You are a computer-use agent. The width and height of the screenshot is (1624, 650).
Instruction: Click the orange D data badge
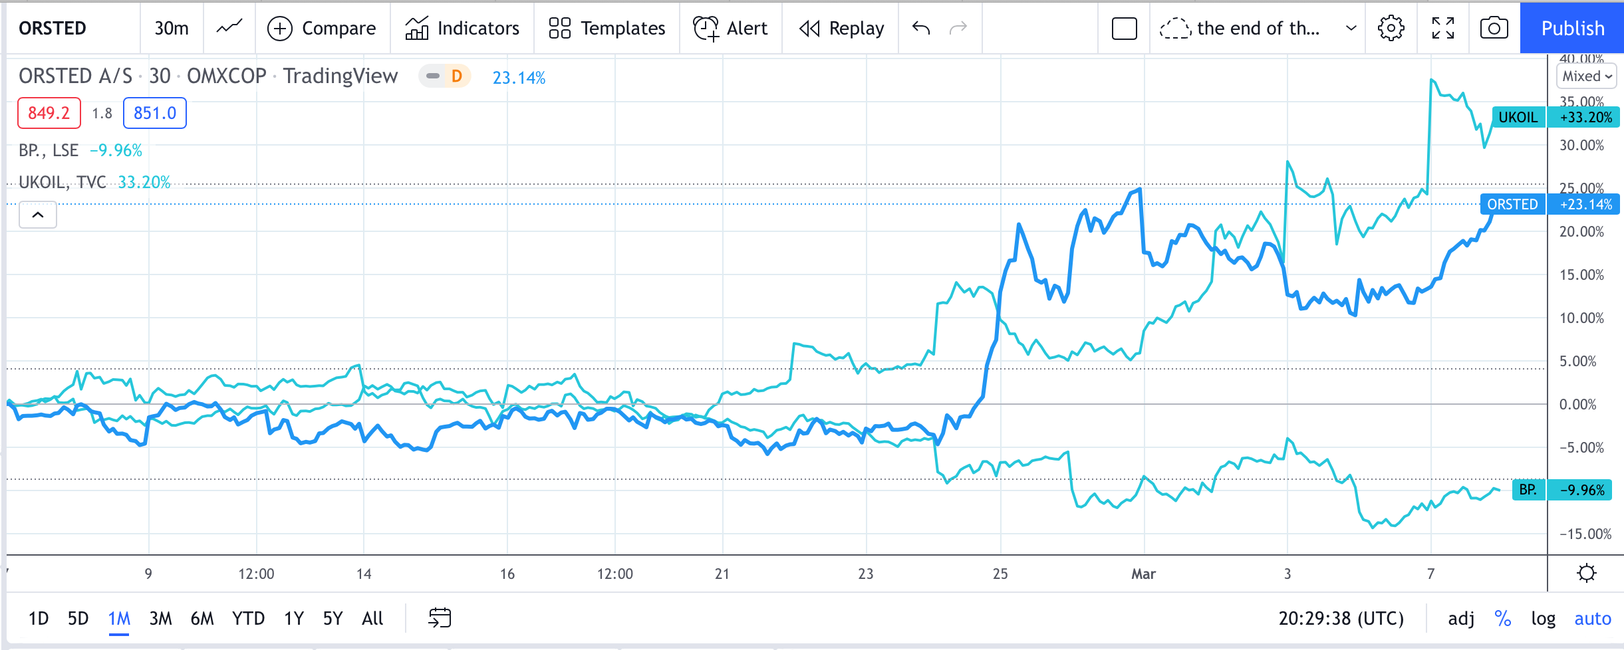pos(457,76)
